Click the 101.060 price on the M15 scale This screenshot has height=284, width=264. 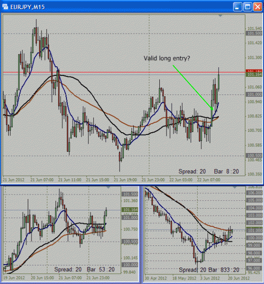(255, 87)
